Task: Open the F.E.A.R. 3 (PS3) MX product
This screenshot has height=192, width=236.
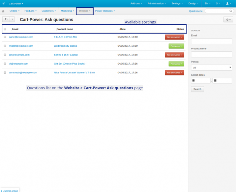Action: 65,37
